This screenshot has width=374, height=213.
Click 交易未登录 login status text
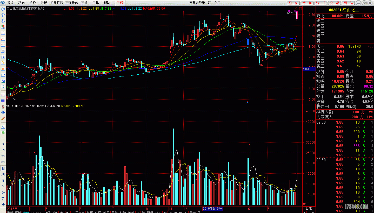click(197, 3)
